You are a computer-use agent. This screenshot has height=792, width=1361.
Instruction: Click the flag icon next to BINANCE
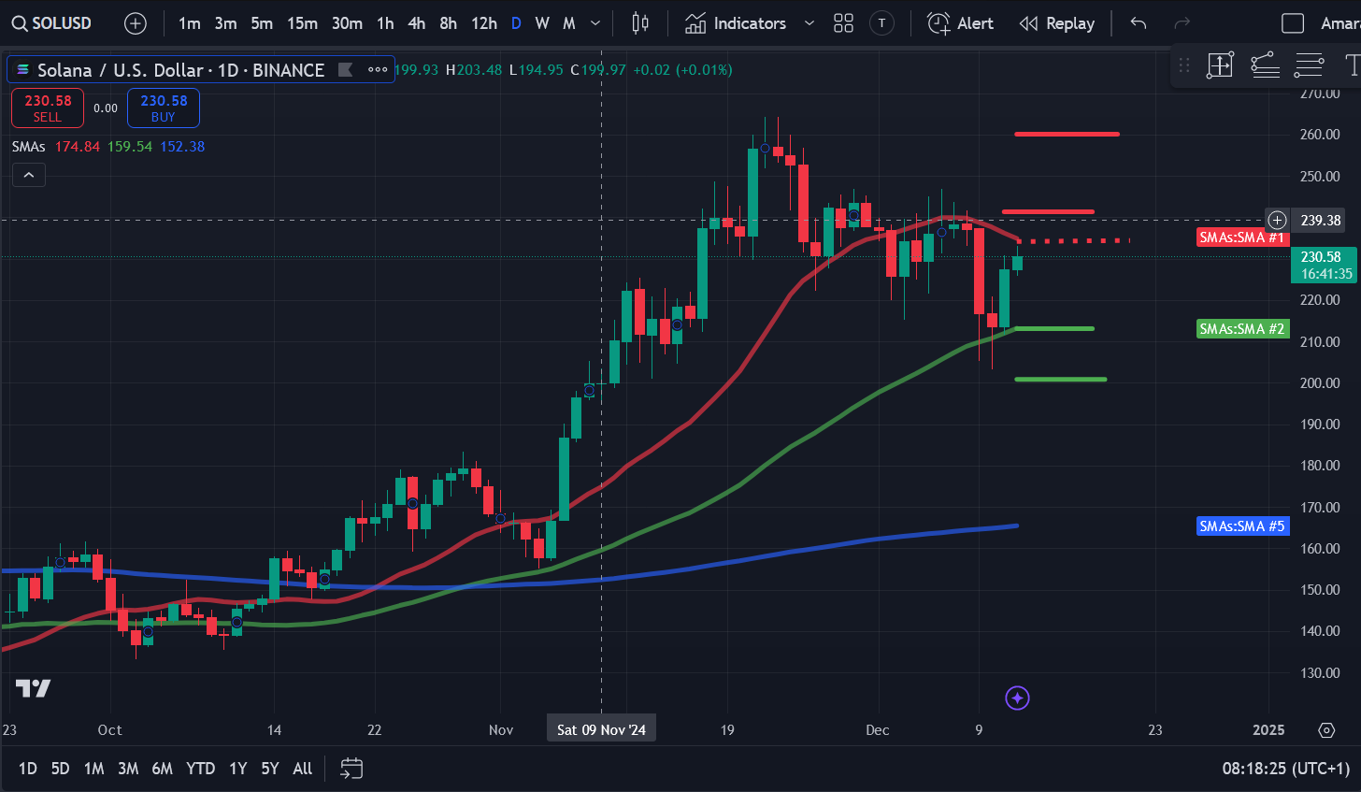345,69
